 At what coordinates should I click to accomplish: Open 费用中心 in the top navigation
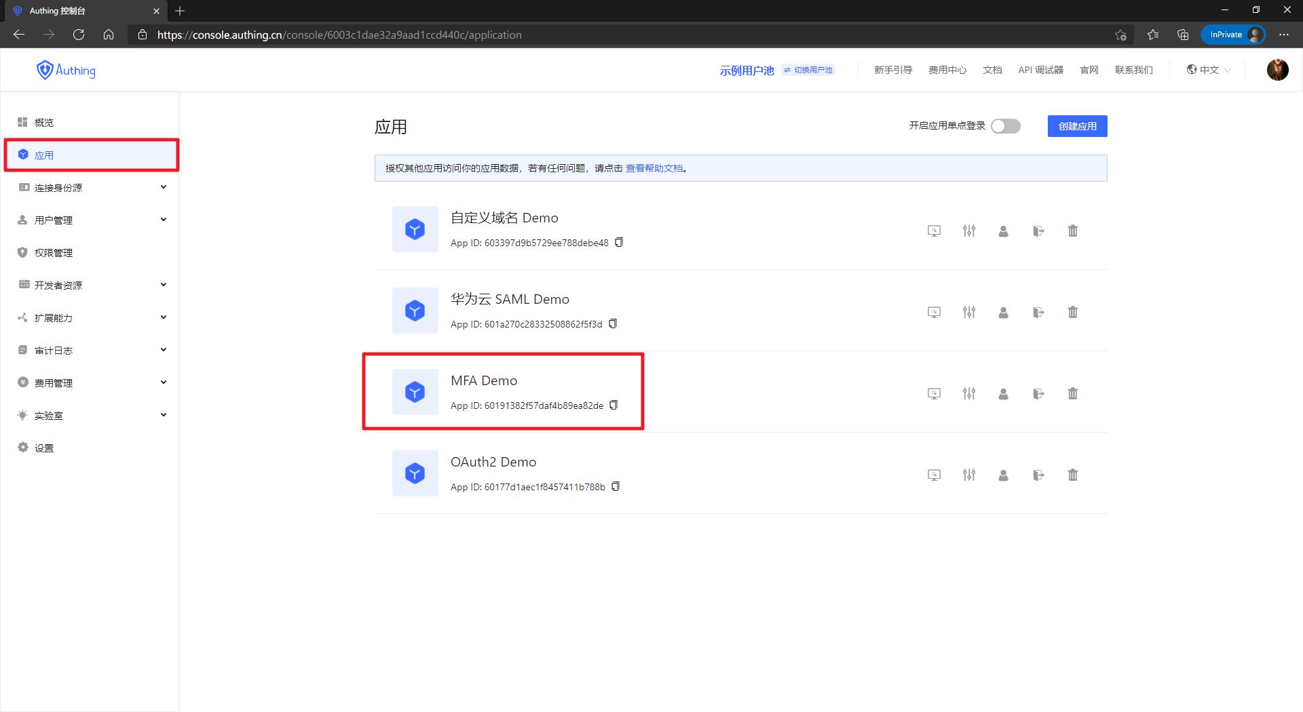[x=947, y=70]
